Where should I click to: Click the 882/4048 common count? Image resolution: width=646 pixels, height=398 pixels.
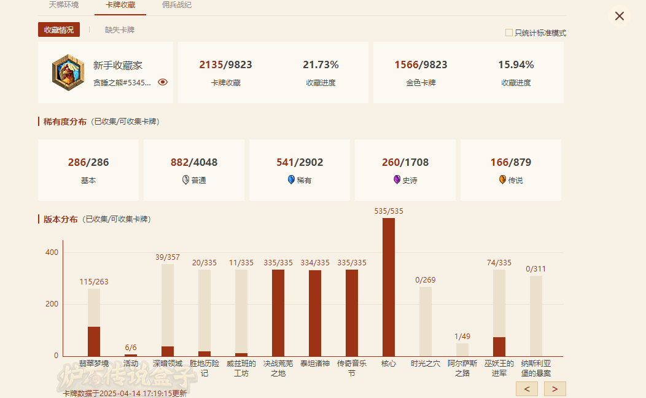[194, 162]
